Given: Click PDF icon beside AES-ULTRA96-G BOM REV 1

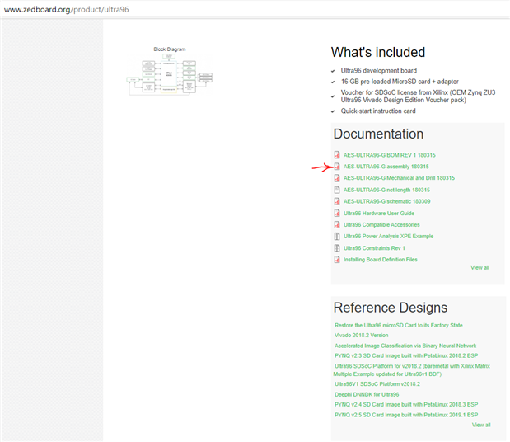Looking at the screenshot, I should (x=337, y=155).
